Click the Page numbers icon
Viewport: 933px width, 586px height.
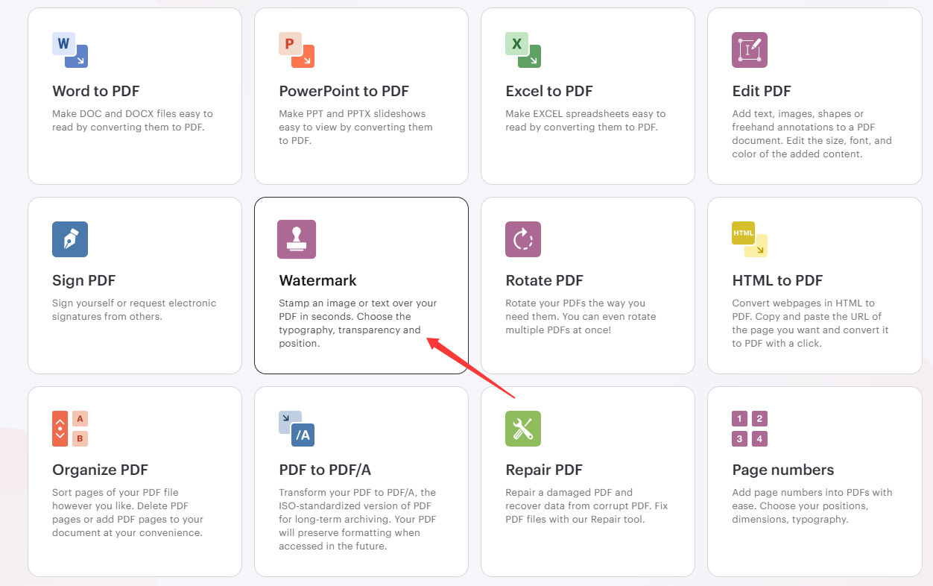click(x=750, y=429)
